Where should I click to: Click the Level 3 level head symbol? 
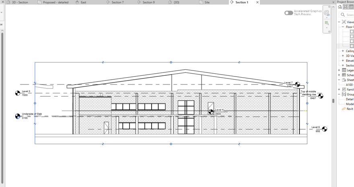pos(18,93)
